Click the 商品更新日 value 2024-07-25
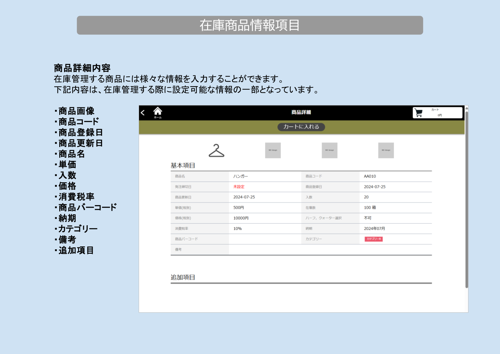This screenshot has height=354, width=500. coord(244,197)
